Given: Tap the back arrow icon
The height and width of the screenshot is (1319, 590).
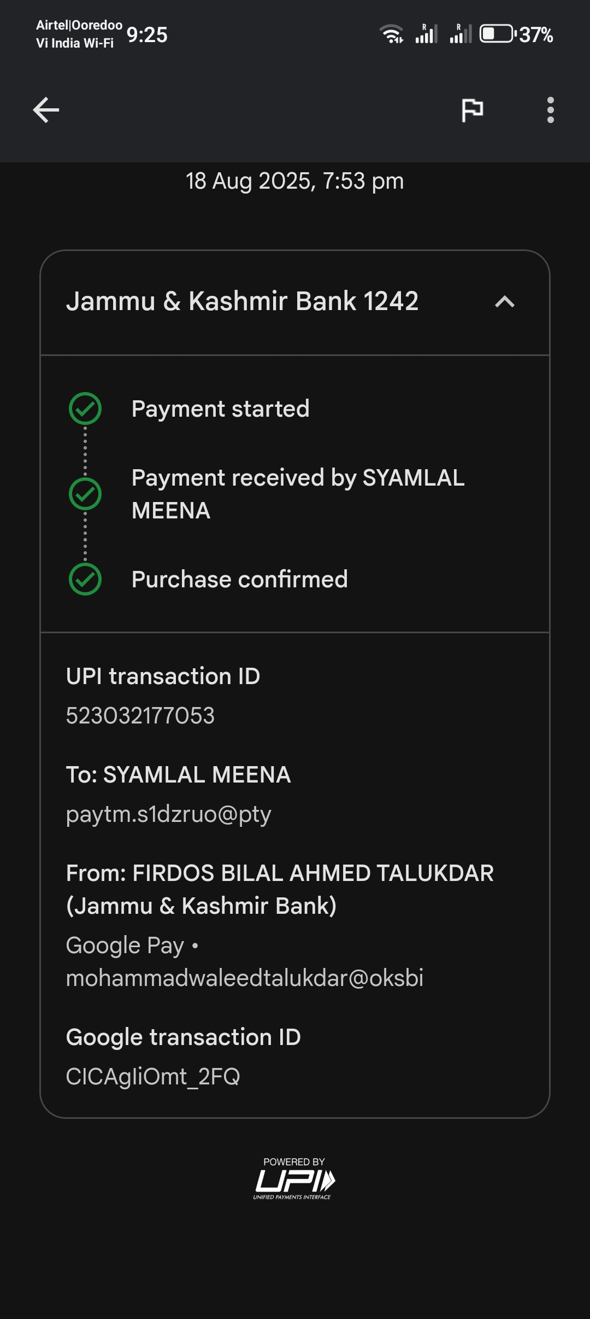Looking at the screenshot, I should (46, 110).
